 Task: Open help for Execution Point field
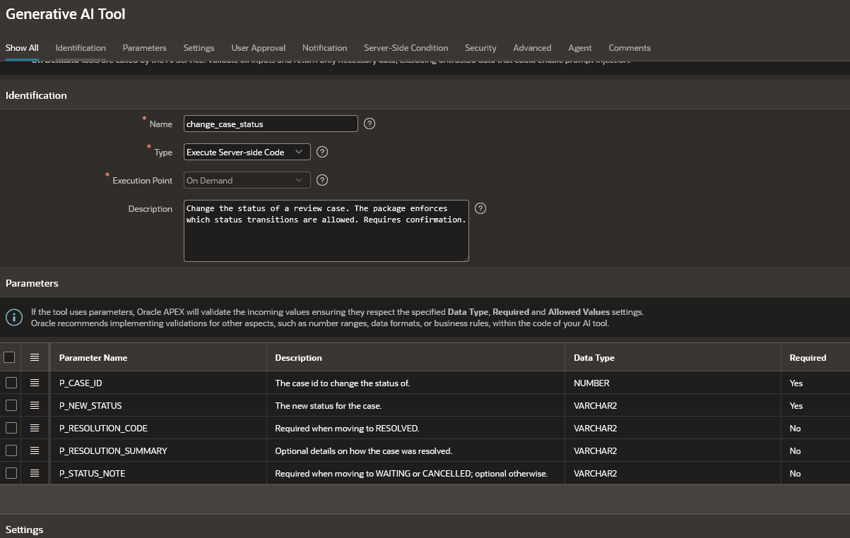pos(322,180)
